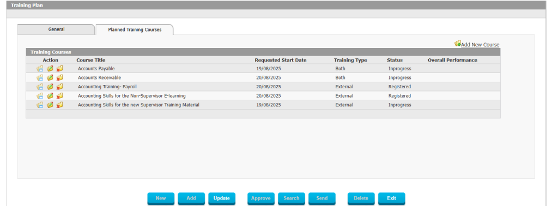Edit the new Supervisor Training Material course
558x206 pixels.
[50, 105]
